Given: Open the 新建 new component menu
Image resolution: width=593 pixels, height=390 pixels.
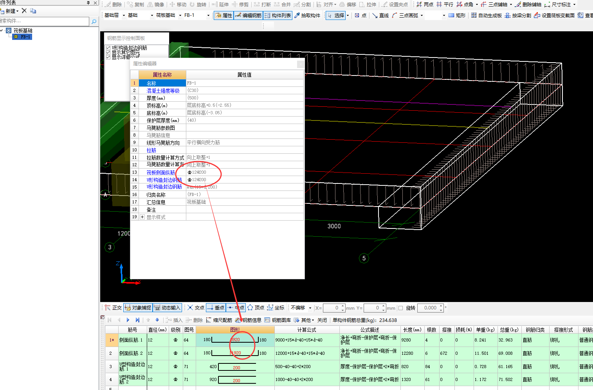Looking at the screenshot, I should coord(11,11).
